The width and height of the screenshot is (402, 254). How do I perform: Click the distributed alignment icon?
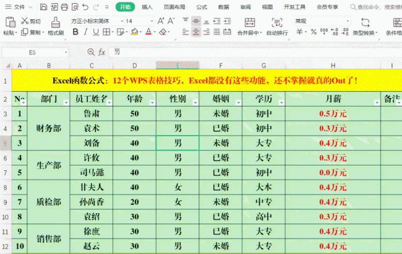[227, 32]
